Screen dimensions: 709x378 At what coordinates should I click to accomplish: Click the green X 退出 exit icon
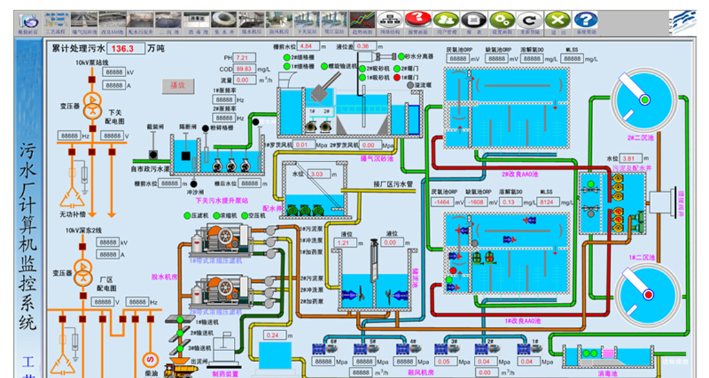click(557, 20)
